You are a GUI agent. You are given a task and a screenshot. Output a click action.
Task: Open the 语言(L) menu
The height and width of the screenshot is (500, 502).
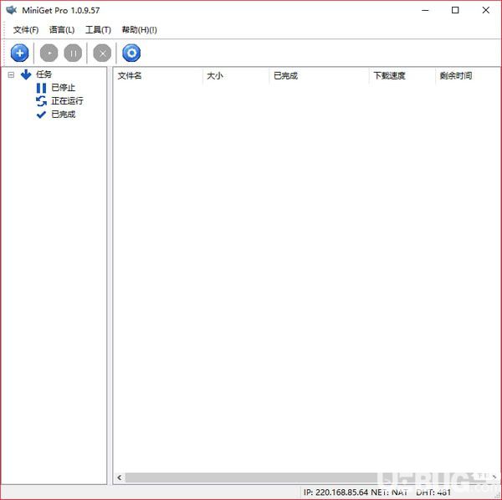click(x=62, y=30)
